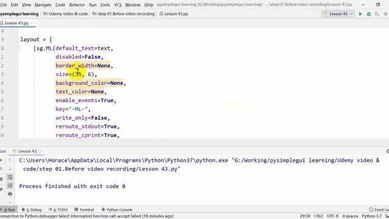
Task: Collapse the sg.ML call fold marker
Action: (18, 49)
